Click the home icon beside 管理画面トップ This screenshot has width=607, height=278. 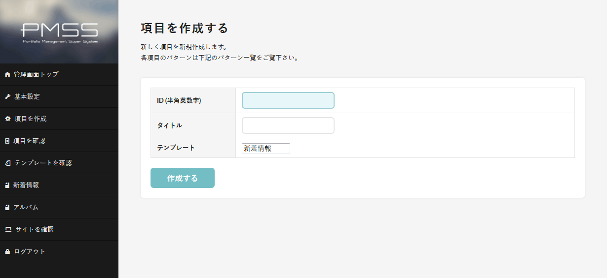coord(7,74)
